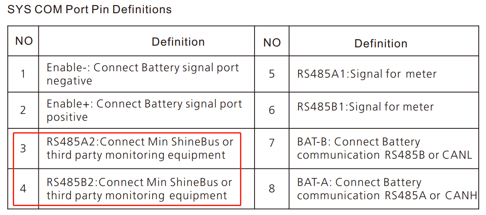Click the right Definition column header
Viewport: 486px width, 215px height.
coord(381,44)
